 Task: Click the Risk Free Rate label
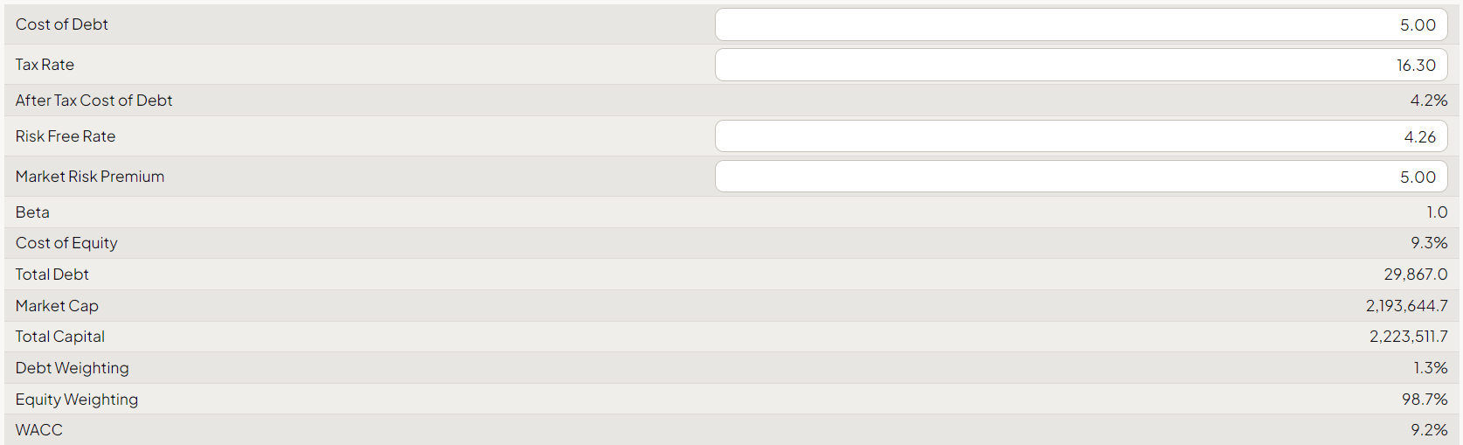(x=66, y=136)
